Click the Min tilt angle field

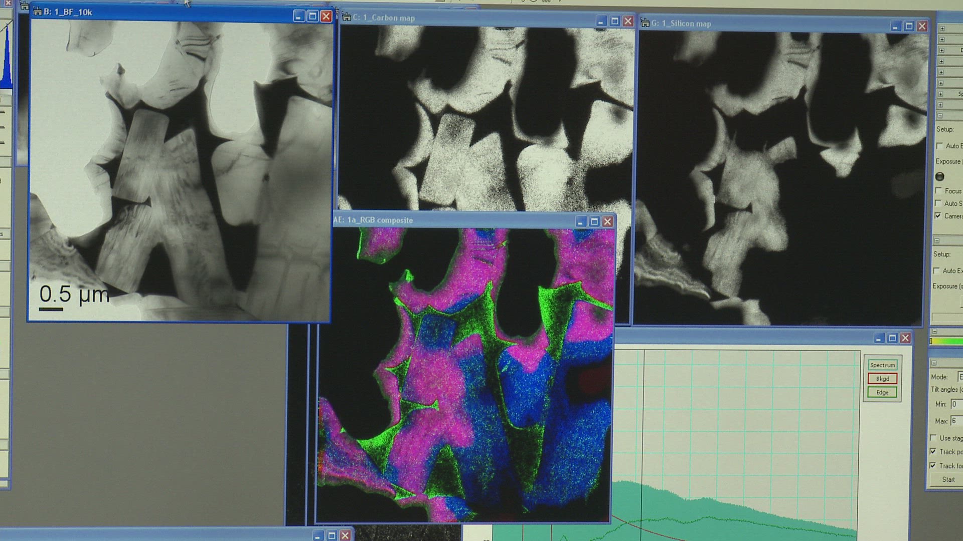(x=956, y=404)
